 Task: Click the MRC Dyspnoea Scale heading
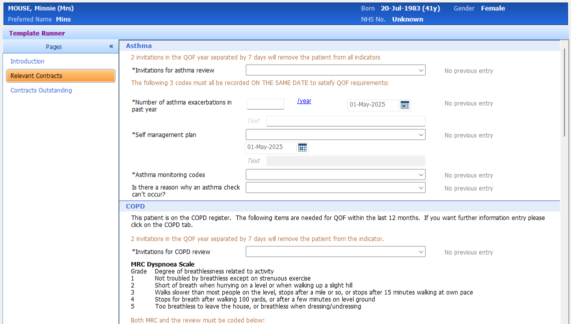tap(162, 264)
